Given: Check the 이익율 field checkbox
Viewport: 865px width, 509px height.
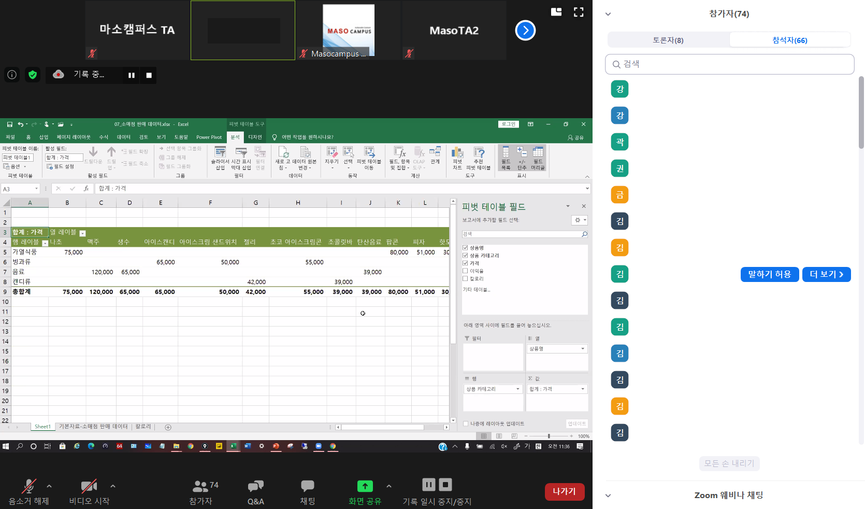Looking at the screenshot, I should [x=465, y=271].
